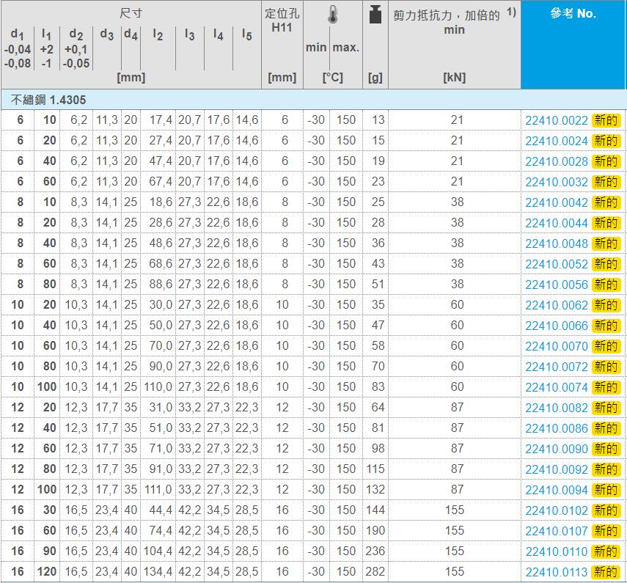Open part number 22410.0024
The height and width of the screenshot is (583, 627).
556,141
